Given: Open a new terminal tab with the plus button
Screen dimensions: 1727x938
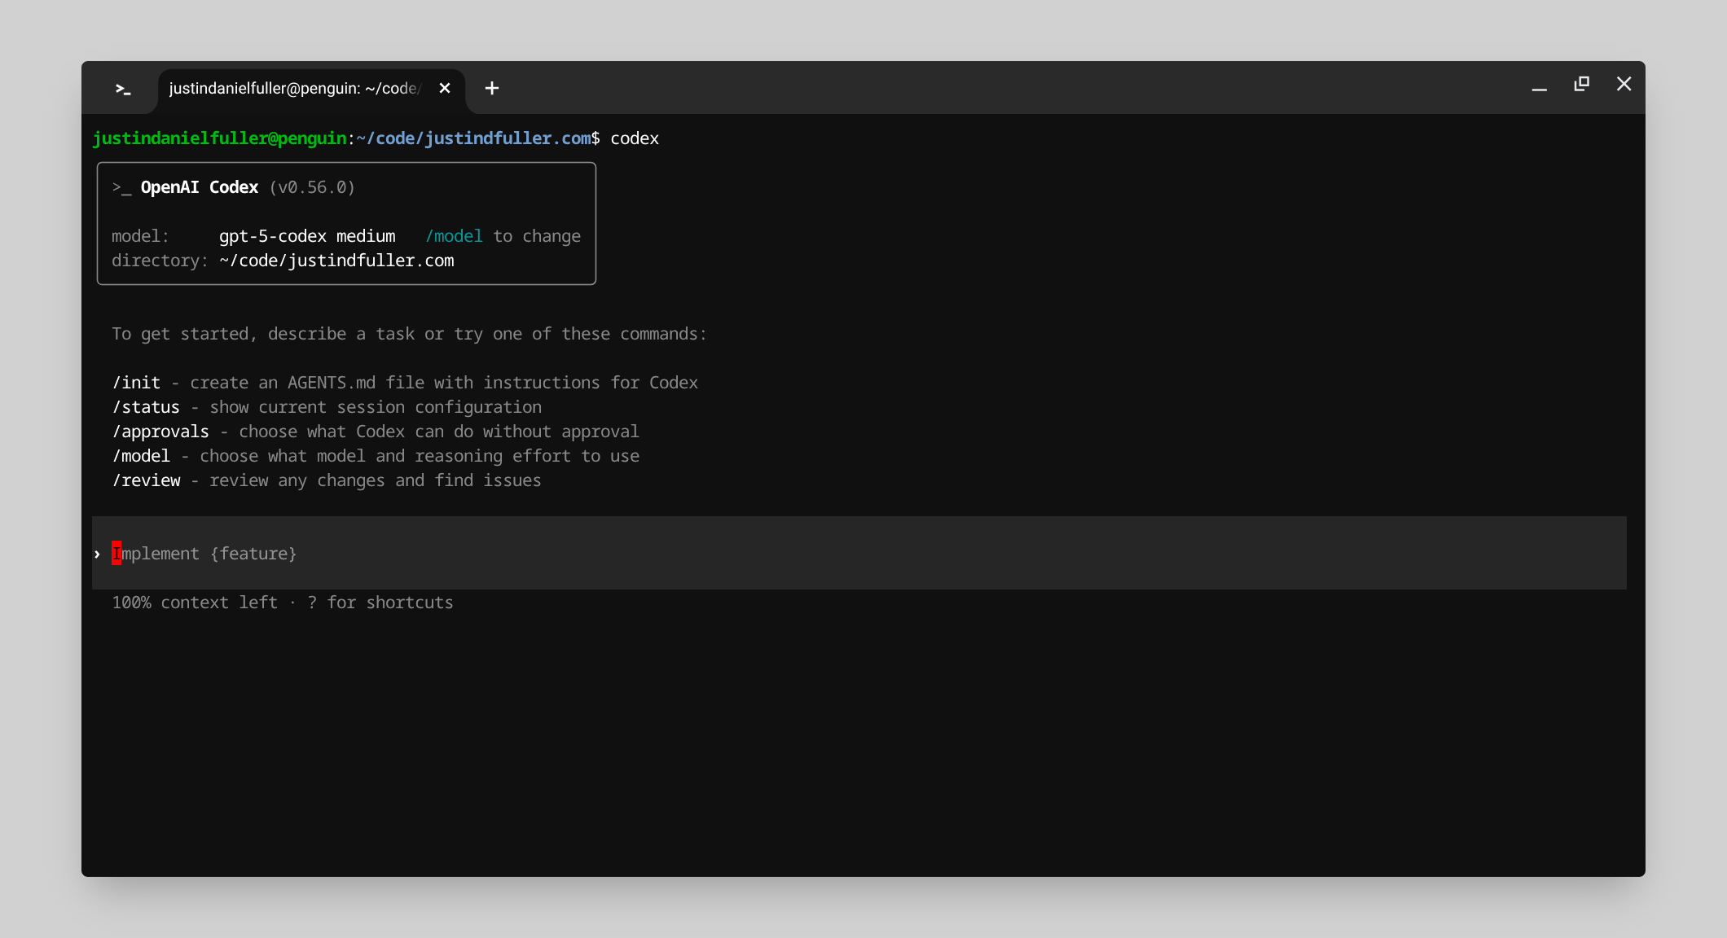Looking at the screenshot, I should coord(491,88).
